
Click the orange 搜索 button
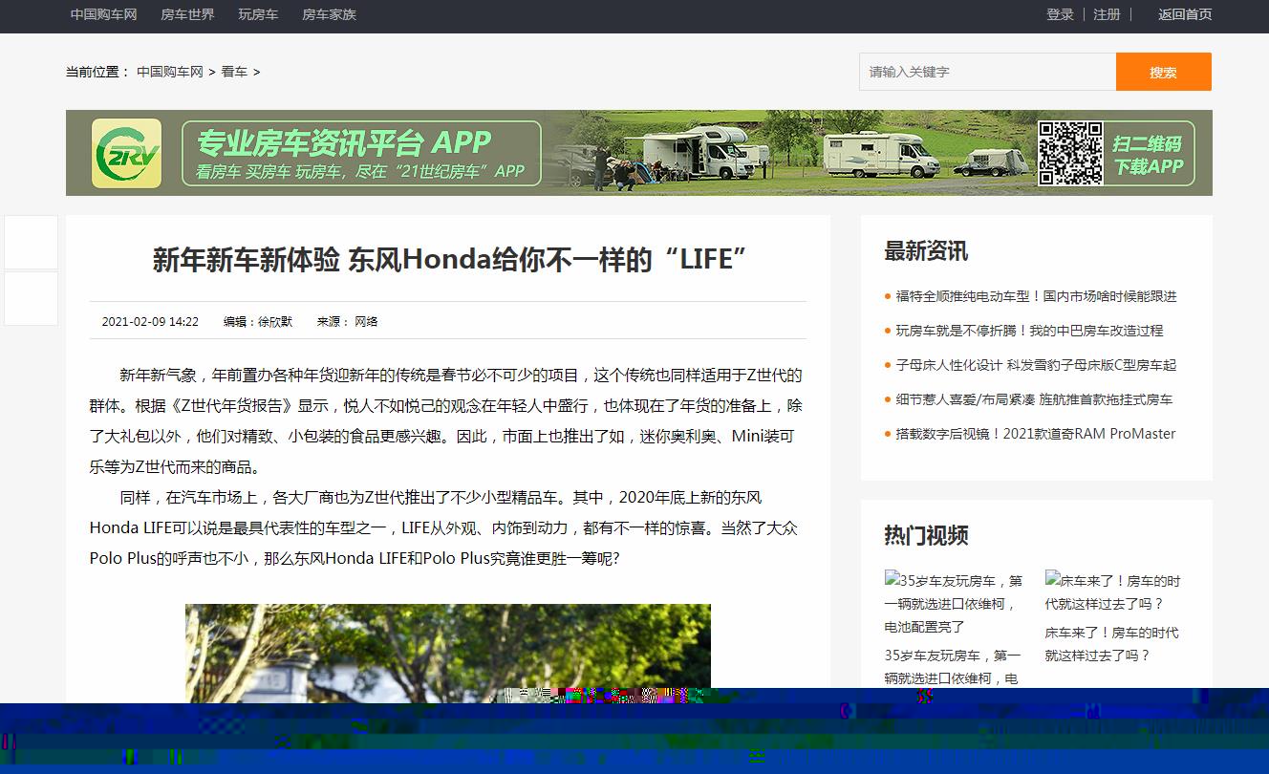coord(1163,72)
